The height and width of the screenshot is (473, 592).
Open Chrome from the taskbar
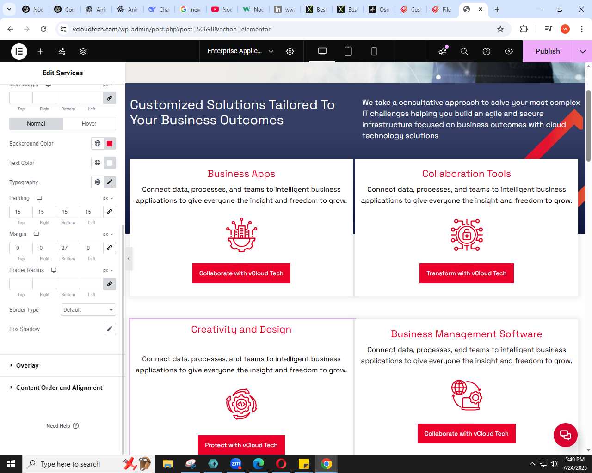click(327, 464)
